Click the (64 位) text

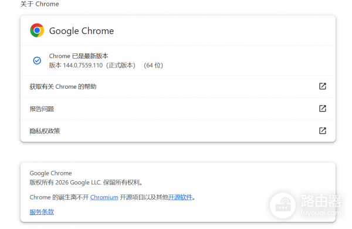click(153, 65)
